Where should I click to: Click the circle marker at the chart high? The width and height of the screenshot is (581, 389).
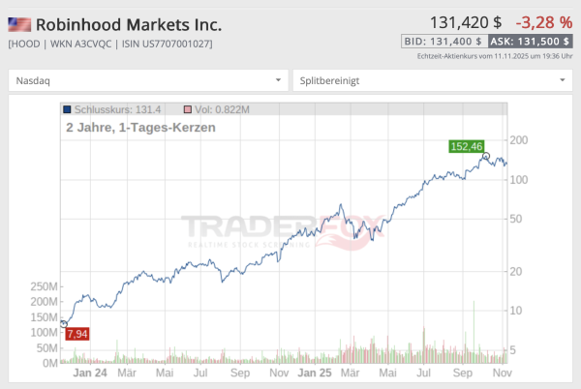click(486, 157)
